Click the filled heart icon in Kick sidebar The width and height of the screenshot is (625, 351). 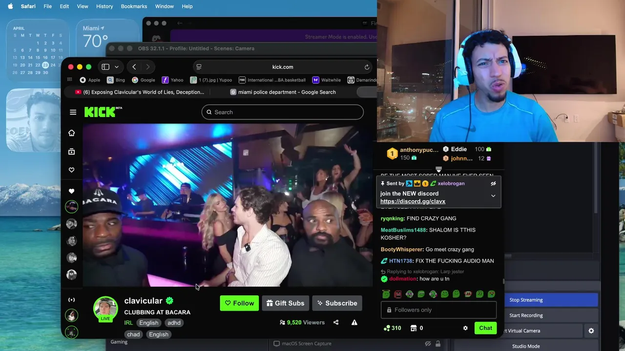(72, 191)
